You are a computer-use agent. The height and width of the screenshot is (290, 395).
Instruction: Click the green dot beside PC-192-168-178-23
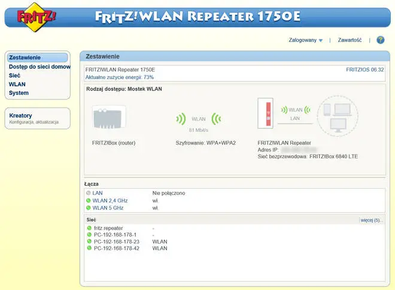tap(89, 241)
